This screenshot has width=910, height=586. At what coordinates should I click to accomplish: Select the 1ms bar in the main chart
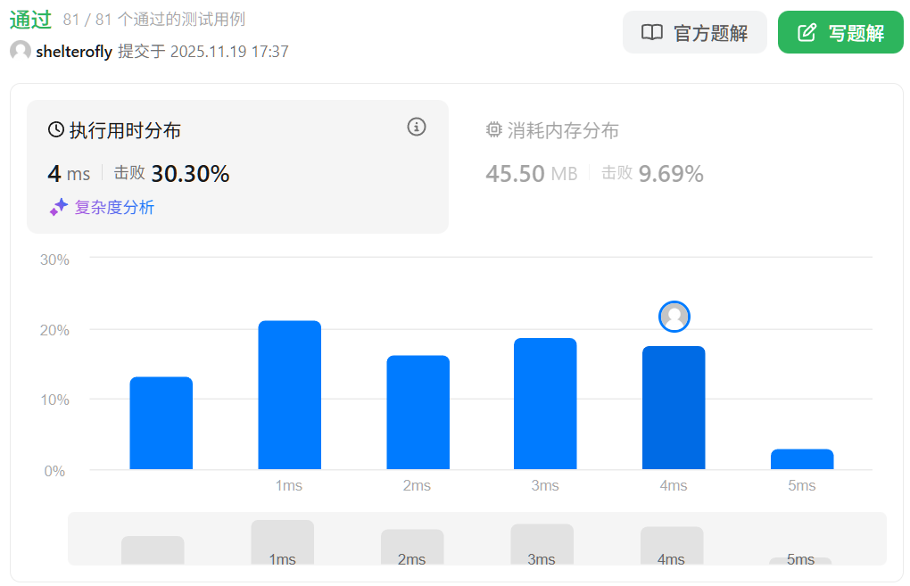(x=289, y=395)
